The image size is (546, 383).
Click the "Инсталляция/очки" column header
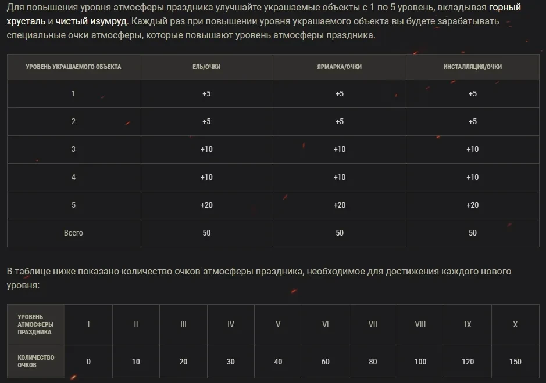click(x=472, y=67)
